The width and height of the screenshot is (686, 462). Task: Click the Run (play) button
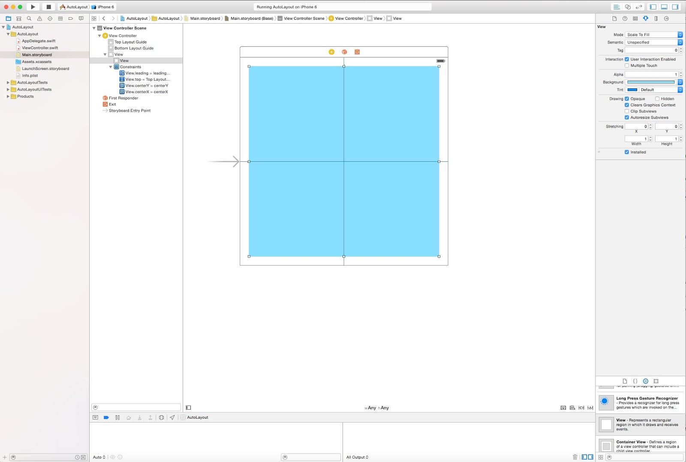coord(33,7)
